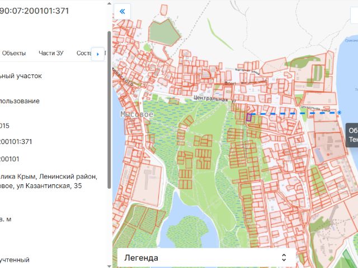
Task: Select the large green pentagon parcel near map top
Action: coord(164,32)
